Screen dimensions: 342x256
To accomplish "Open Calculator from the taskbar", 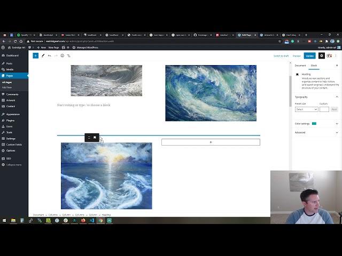I will 22,220.
